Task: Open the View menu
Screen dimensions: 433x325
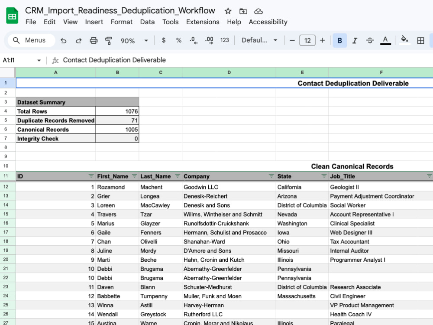Action: click(70, 22)
